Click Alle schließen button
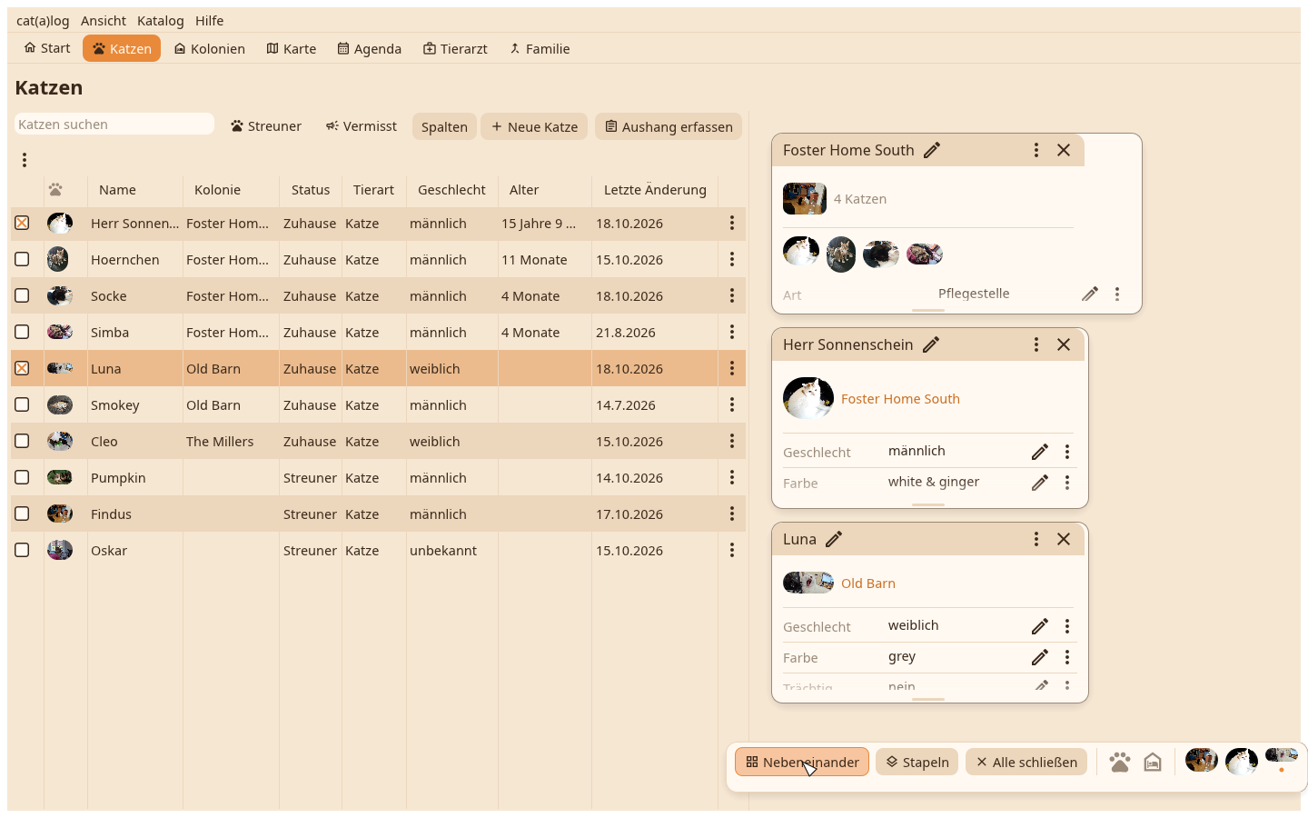The image size is (1308, 818). pos(1026,762)
